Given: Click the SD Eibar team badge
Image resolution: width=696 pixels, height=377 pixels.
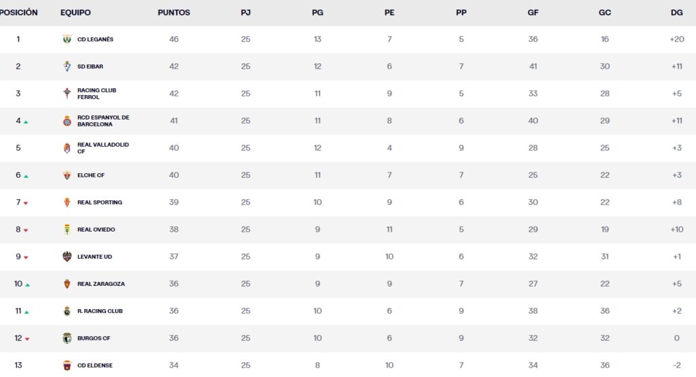Looking at the screenshot, I should (67, 67).
